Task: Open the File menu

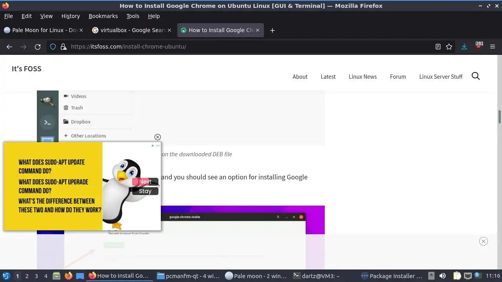Action: point(9,16)
